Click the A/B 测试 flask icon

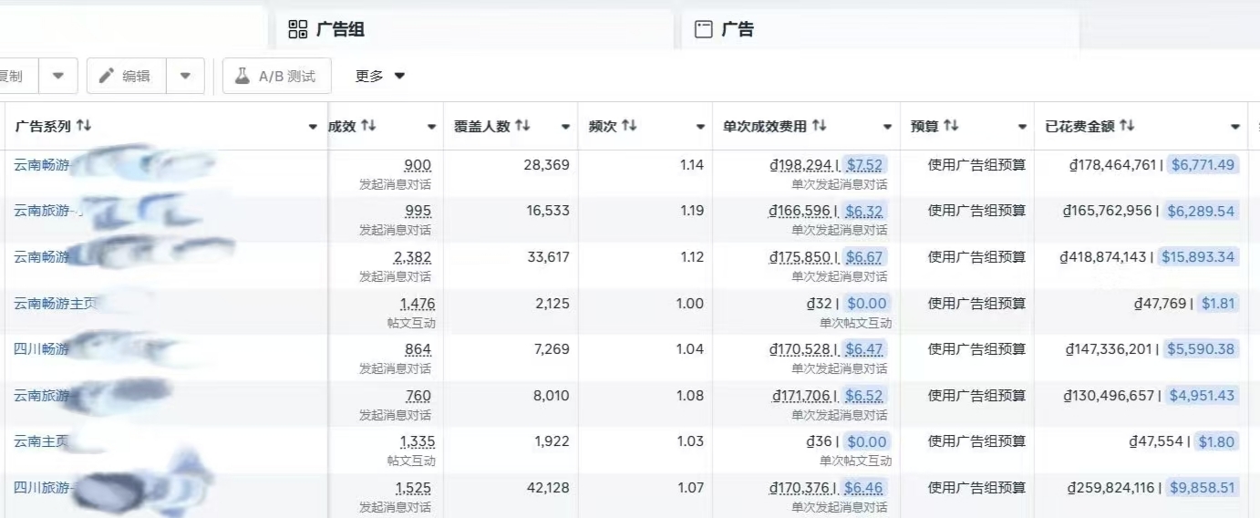pyautogui.click(x=243, y=76)
